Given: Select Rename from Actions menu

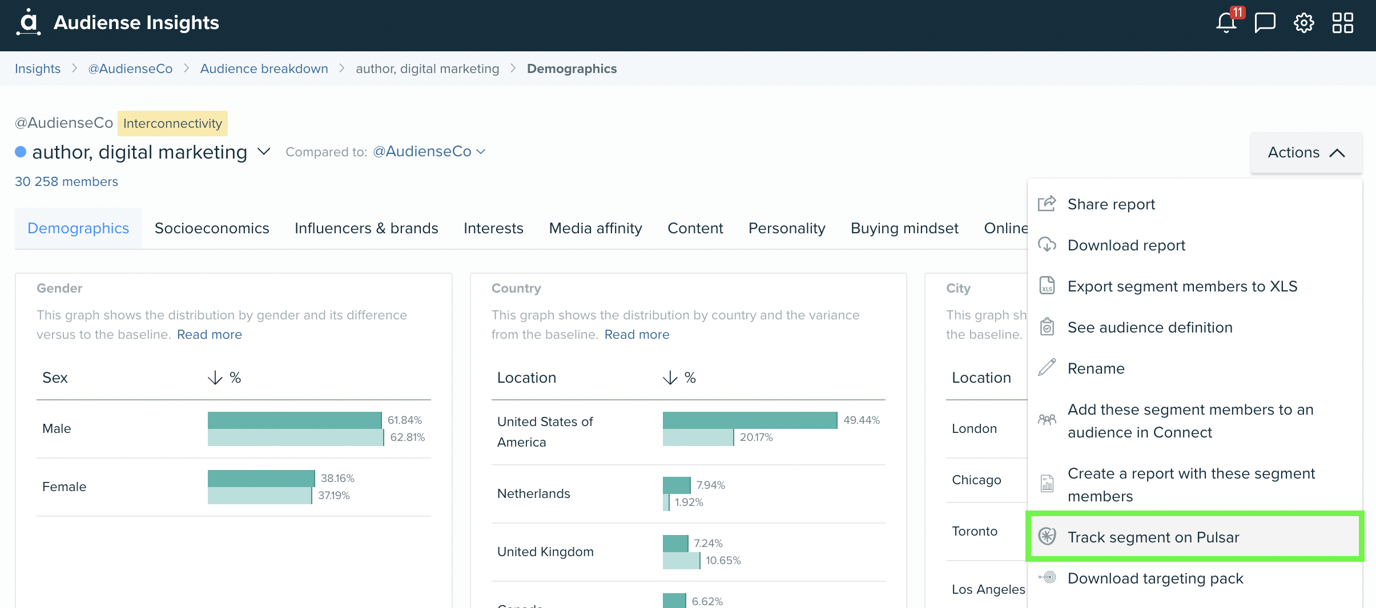Looking at the screenshot, I should [1194, 368].
